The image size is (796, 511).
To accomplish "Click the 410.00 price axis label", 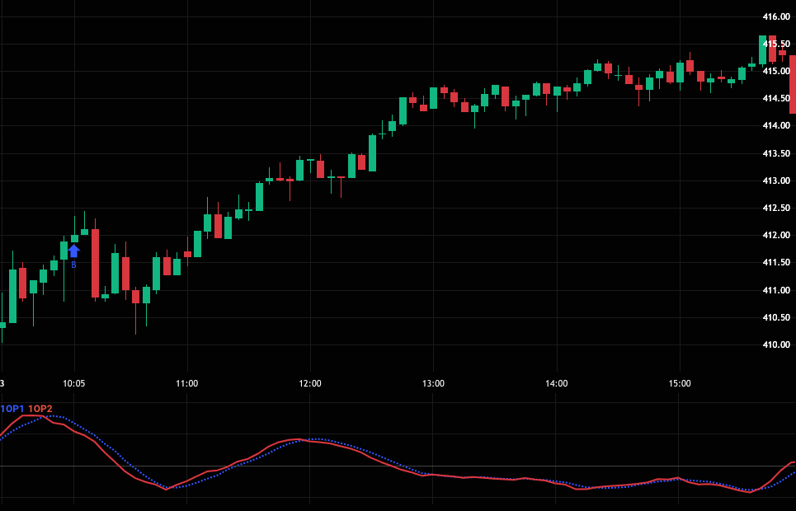I will 776,345.
